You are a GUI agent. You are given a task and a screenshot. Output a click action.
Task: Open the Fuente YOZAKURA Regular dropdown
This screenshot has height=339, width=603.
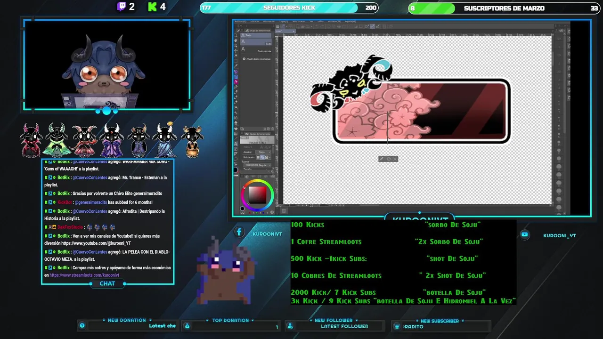pos(258,165)
